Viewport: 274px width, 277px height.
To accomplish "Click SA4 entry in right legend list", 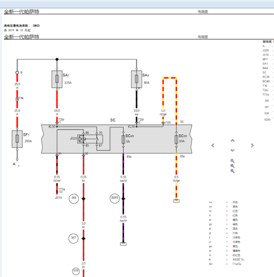I will point(265,68).
